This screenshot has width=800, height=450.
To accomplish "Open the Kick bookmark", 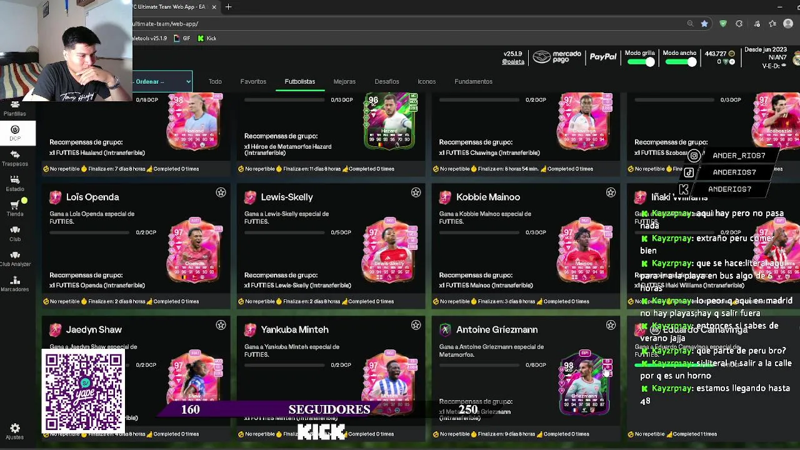I will pos(207,38).
